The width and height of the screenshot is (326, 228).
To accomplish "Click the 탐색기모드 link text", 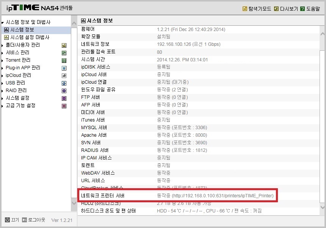I will tap(260, 9).
